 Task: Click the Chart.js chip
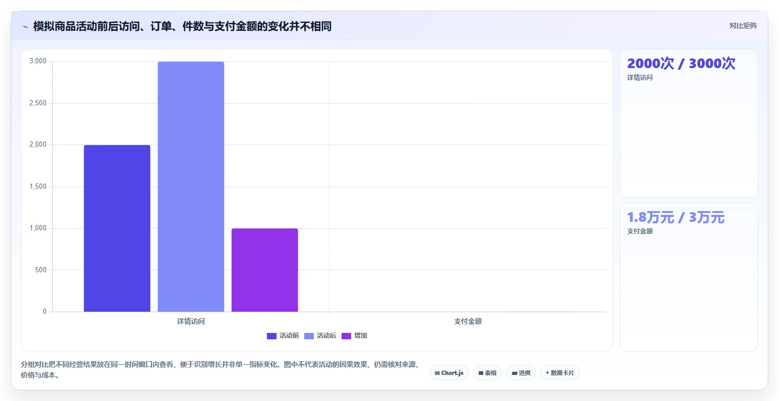pyautogui.click(x=449, y=373)
